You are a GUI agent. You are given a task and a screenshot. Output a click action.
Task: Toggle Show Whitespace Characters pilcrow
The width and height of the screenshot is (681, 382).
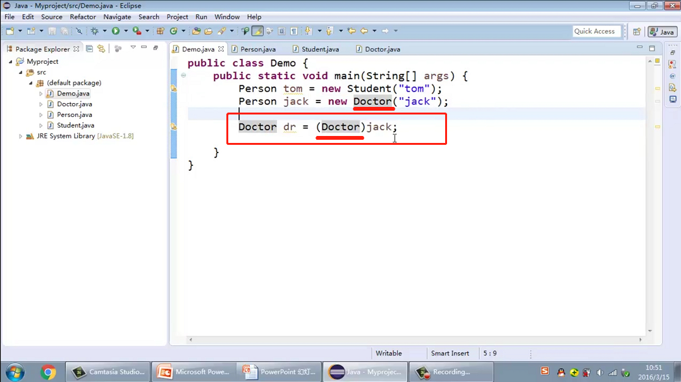(x=294, y=31)
